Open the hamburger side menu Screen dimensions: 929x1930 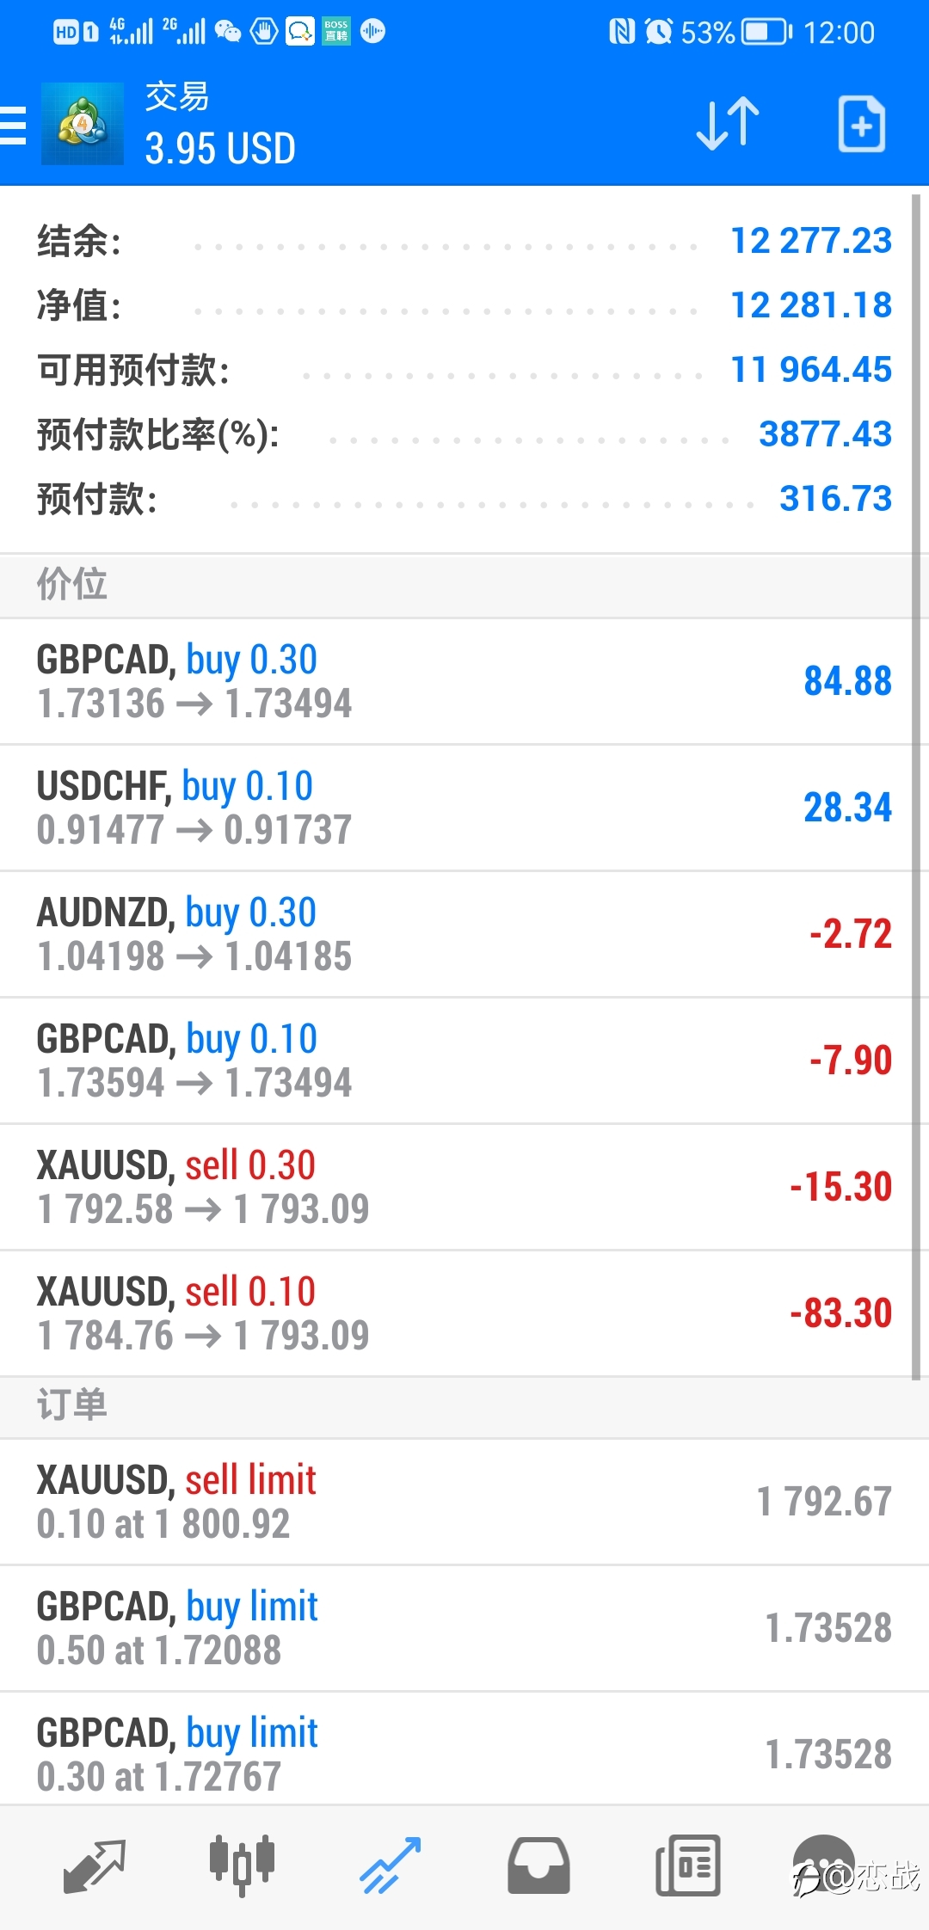(x=14, y=125)
